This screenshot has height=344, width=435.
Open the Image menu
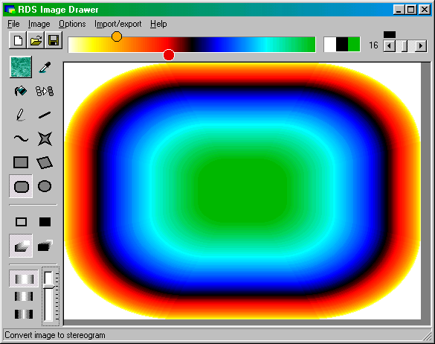(x=39, y=24)
